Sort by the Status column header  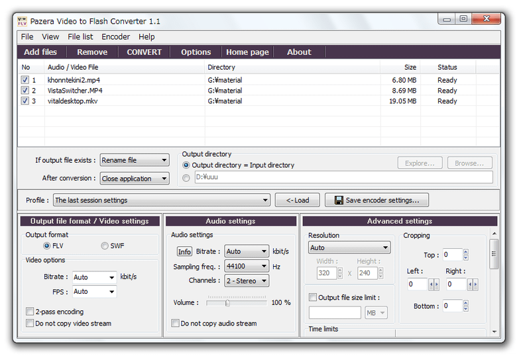[447, 67]
